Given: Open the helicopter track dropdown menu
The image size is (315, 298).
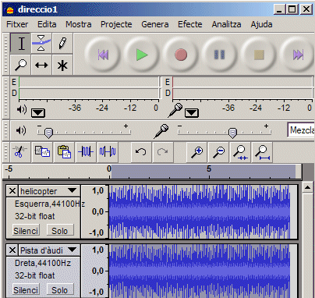Looking at the screenshot, I should [72, 190].
